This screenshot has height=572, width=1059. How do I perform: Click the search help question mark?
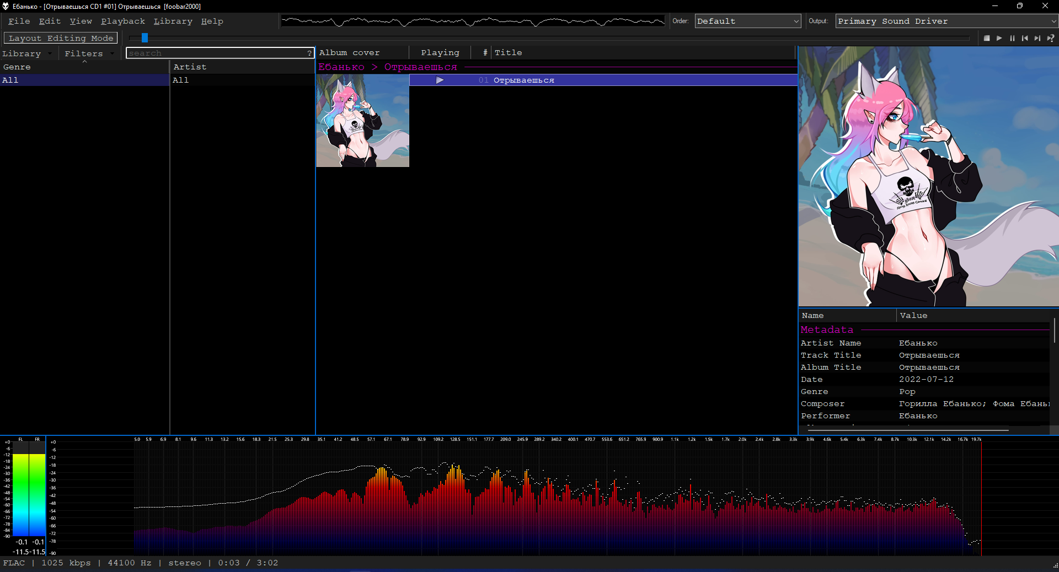[309, 53]
